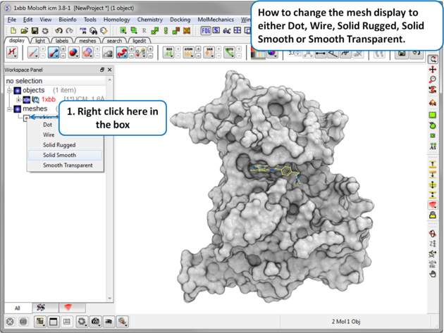Choose Smooth Transparent from context menu
The height and width of the screenshot is (333, 444).
[x=68, y=165]
